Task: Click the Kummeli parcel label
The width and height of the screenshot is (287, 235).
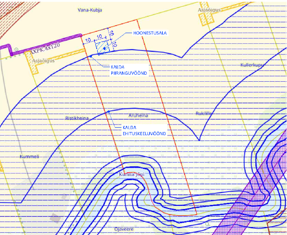Action: [29, 157]
